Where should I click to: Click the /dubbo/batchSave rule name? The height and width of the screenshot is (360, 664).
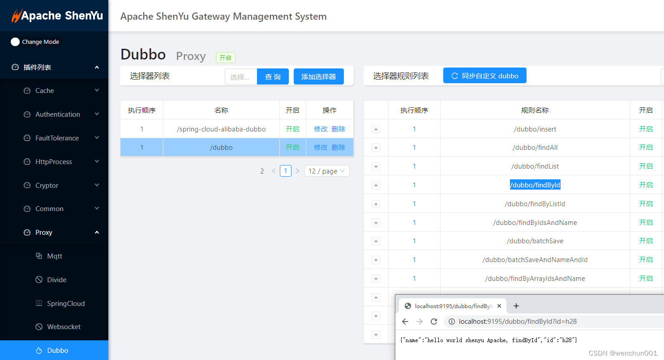pyautogui.click(x=535, y=241)
